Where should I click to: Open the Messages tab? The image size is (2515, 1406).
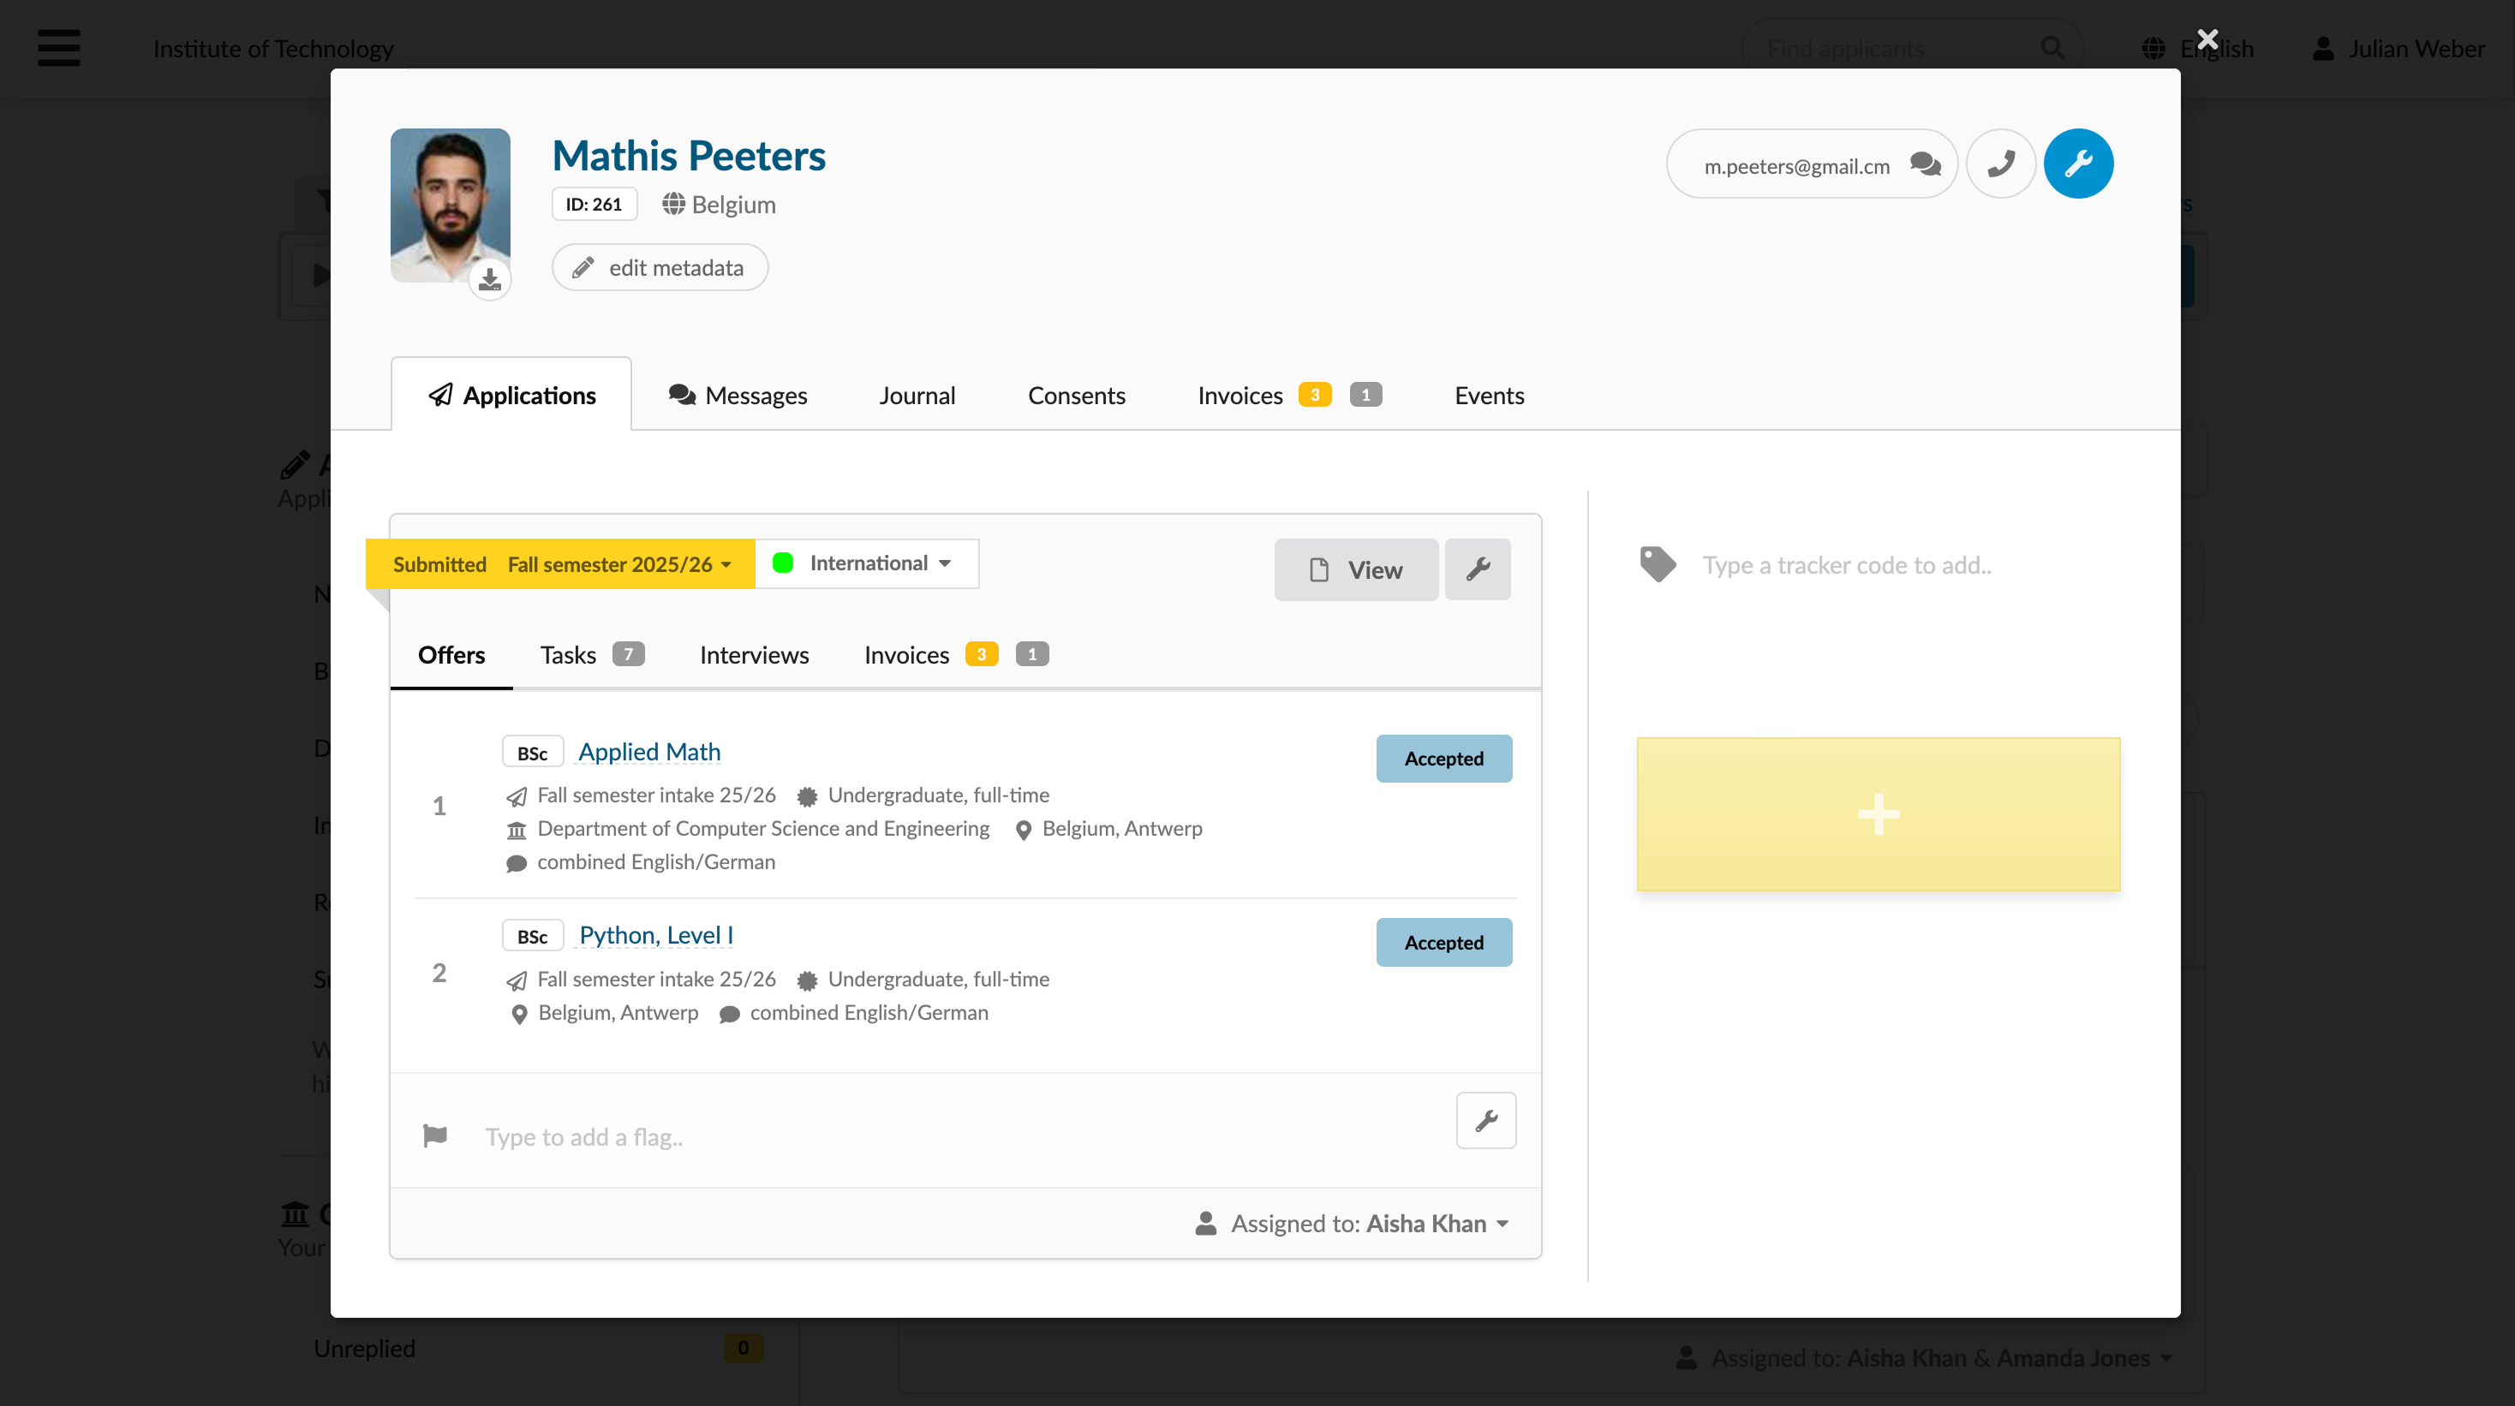tap(738, 395)
